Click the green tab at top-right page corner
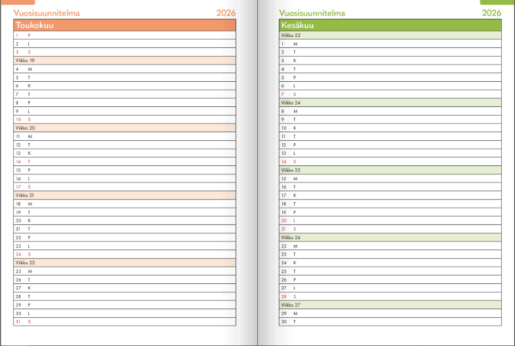 (496, 2)
